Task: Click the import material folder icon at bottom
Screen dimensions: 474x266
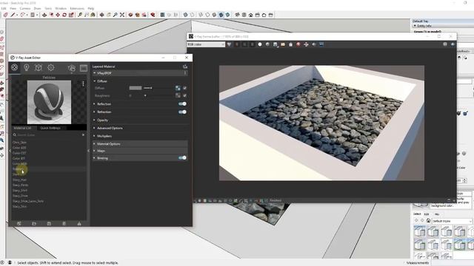Action: point(34,223)
